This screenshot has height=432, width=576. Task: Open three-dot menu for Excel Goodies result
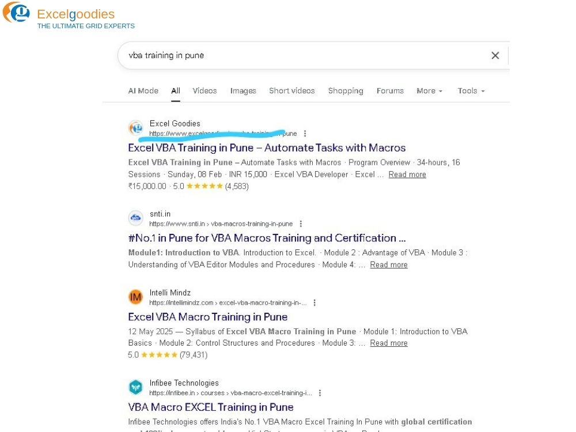click(305, 134)
